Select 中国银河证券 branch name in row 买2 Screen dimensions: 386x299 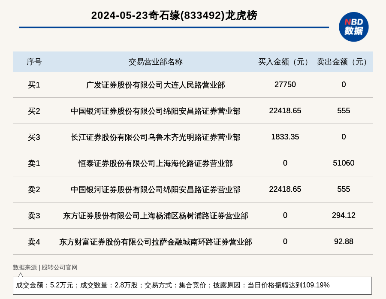pyautogui.click(x=155, y=111)
